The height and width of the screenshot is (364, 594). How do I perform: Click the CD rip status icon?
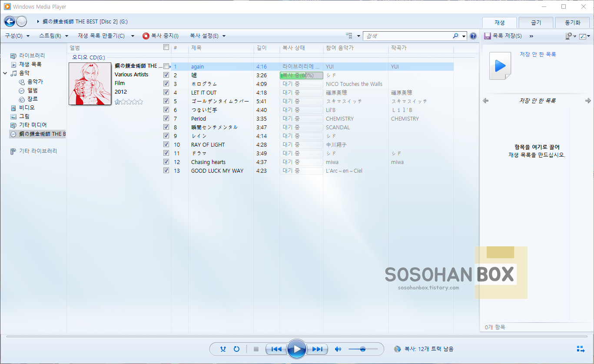point(397,349)
